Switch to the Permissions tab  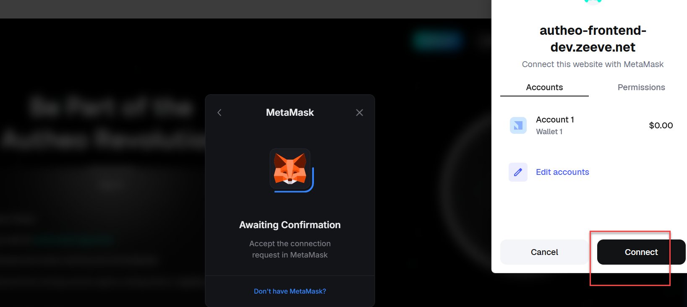point(641,87)
